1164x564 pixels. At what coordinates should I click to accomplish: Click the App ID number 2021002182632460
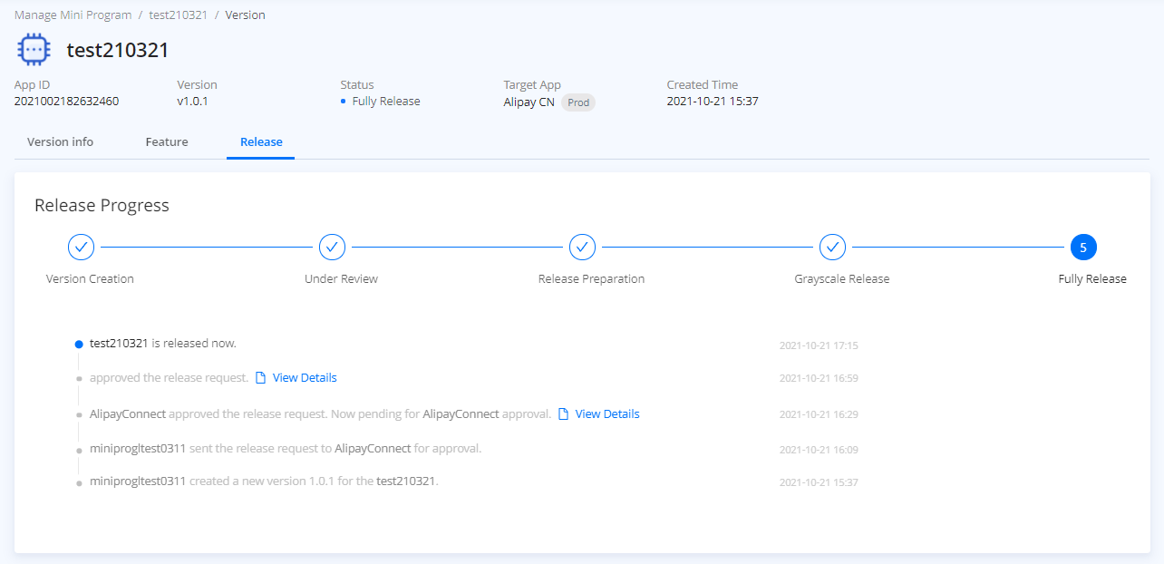[x=66, y=102]
